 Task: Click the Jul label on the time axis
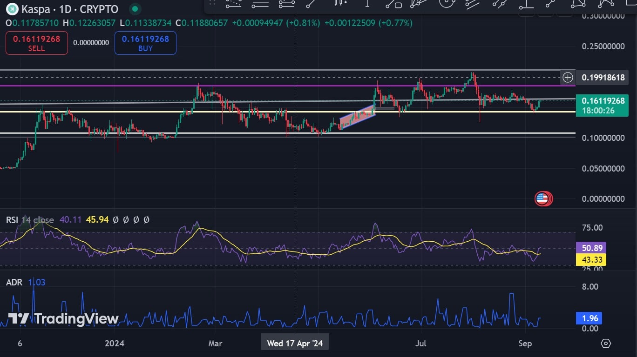tap(421, 344)
